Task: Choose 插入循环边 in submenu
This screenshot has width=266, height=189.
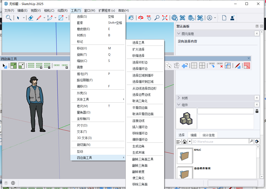Action: click(145, 127)
